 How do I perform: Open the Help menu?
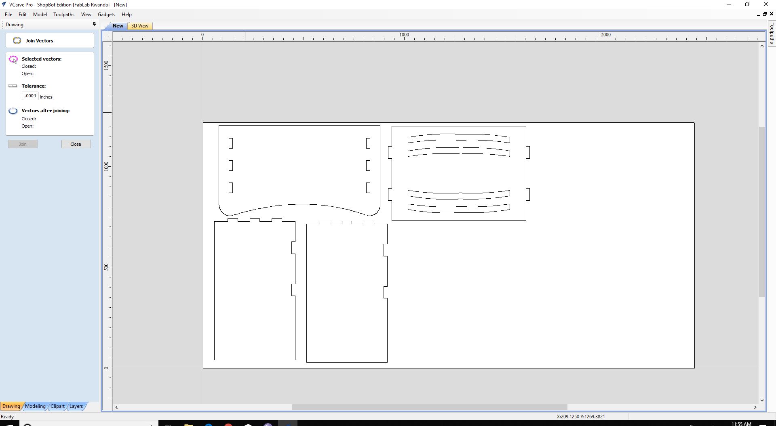[127, 15]
